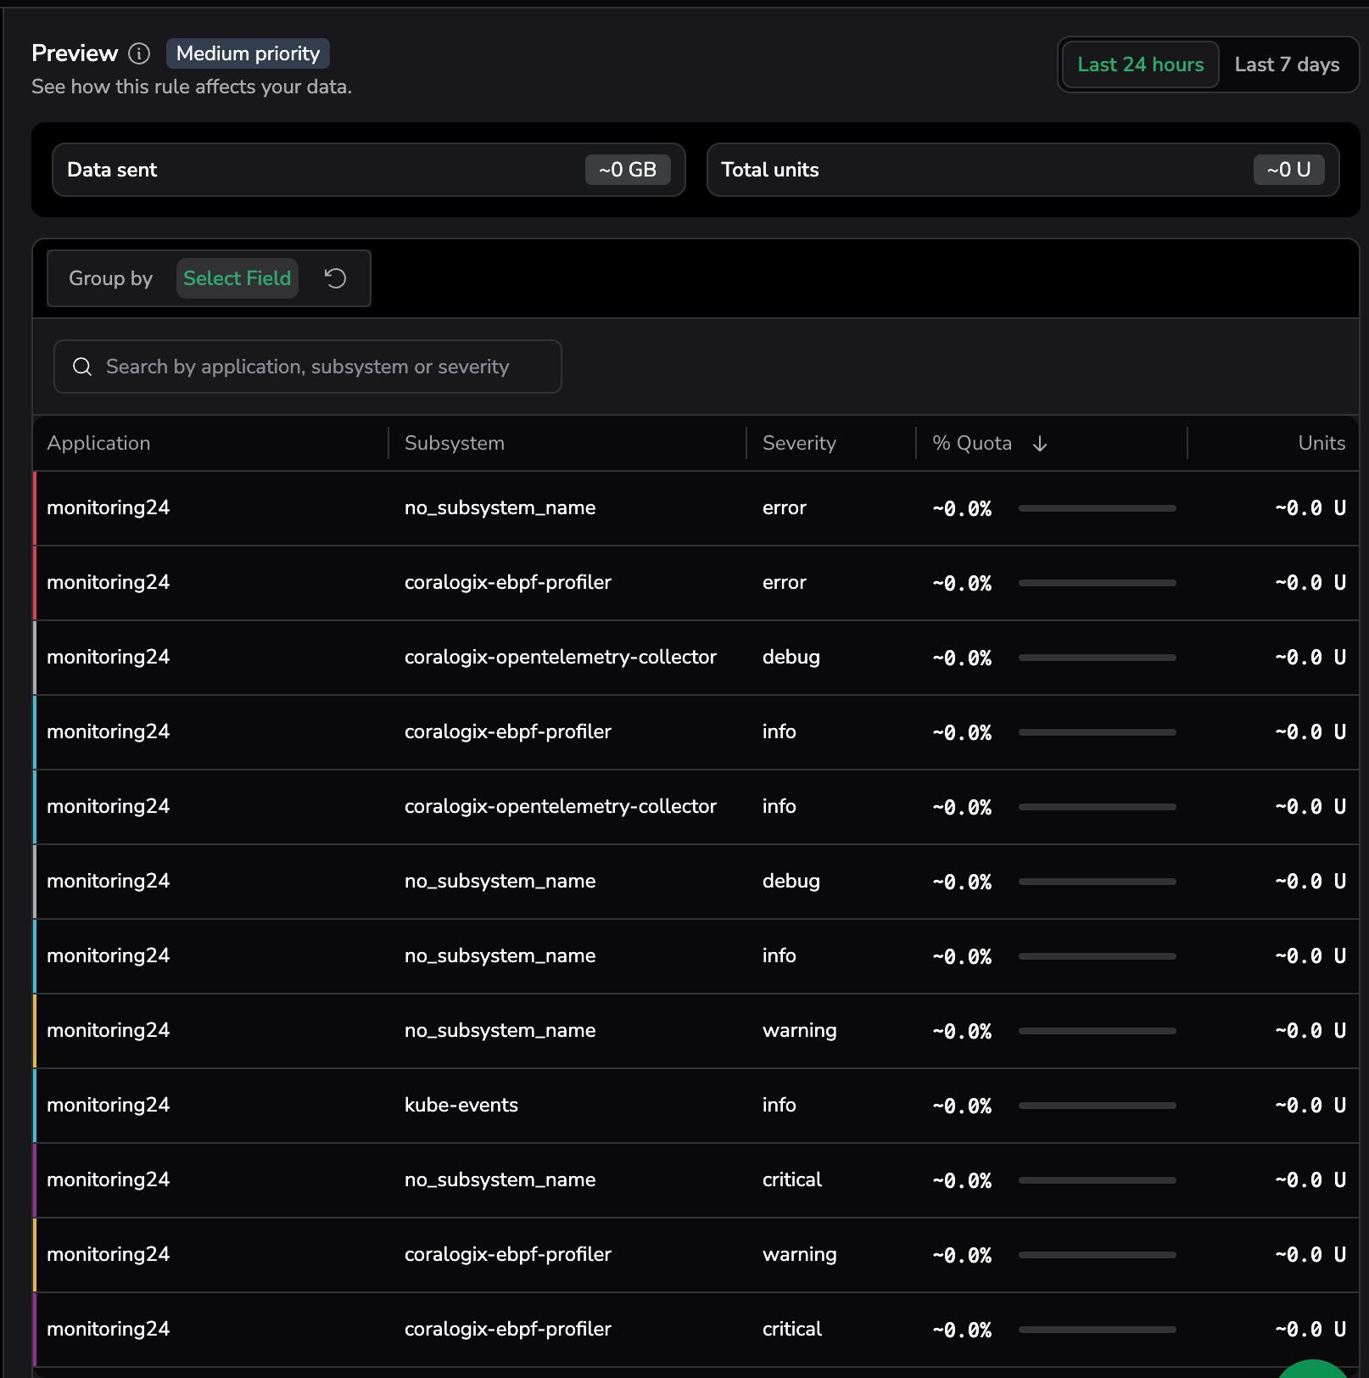Select the no_subsystem_name error row subsystem
The image size is (1369, 1378).
pyautogui.click(x=500, y=507)
